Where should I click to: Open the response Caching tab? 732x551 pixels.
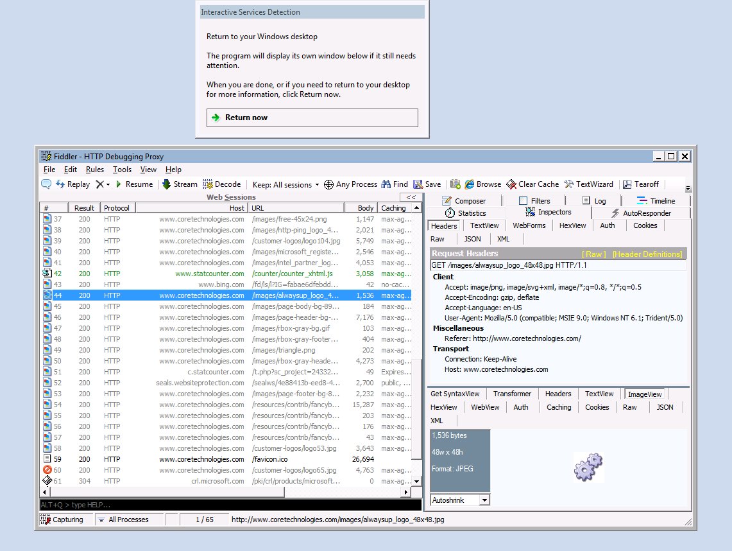click(x=559, y=407)
